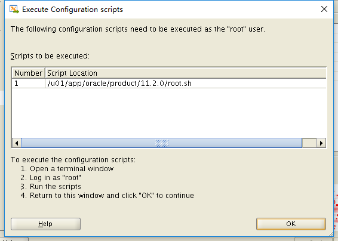Grab the horizontal scrollbar thumb grip
The width and height of the screenshot is (338, 241).
[x=162, y=143]
